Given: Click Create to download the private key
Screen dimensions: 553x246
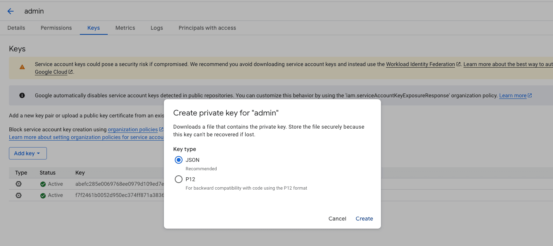Looking at the screenshot, I should pos(364,218).
